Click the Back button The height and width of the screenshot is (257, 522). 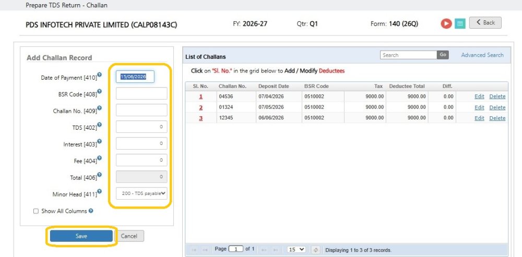485,22
